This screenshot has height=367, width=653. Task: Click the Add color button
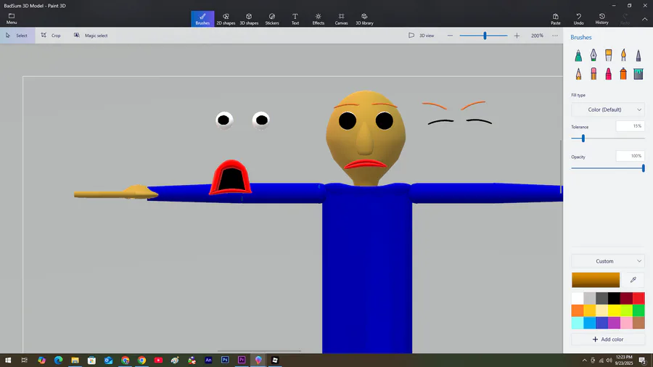(x=607, y=339)
